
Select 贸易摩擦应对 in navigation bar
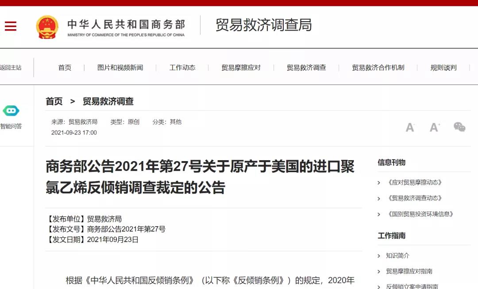click(241, 68)
